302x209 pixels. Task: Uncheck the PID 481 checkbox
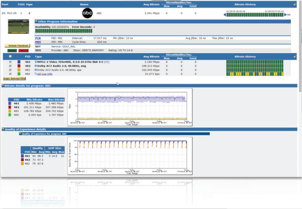tap(10, 62)
